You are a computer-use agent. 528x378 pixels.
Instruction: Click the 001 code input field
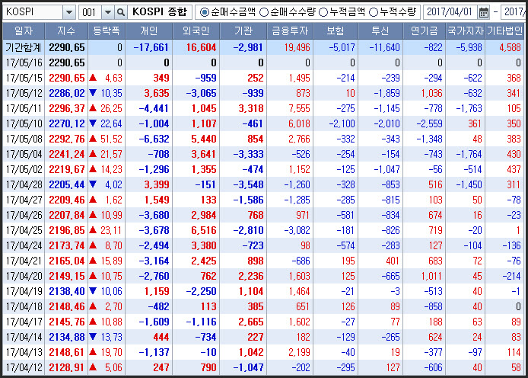91,12
